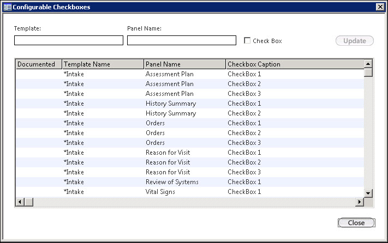
Task: Focus the Template input field
Action: point(69,40)
